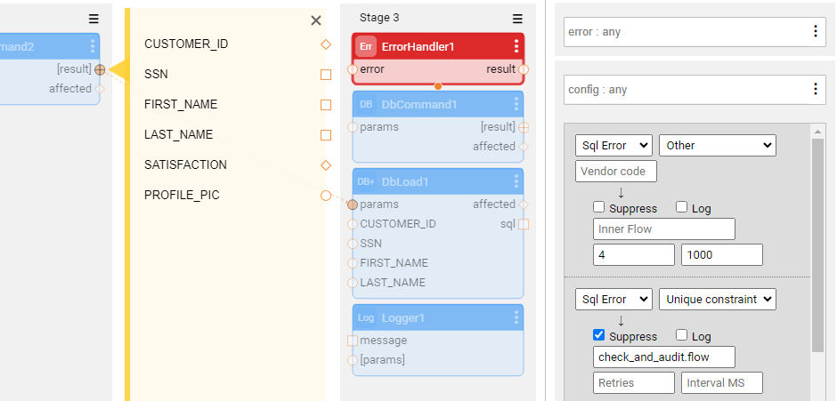This screenshot has width=837, height=401.
Task: Open the 'Unique constraint' dropdown
Action: tap(717, 300)
